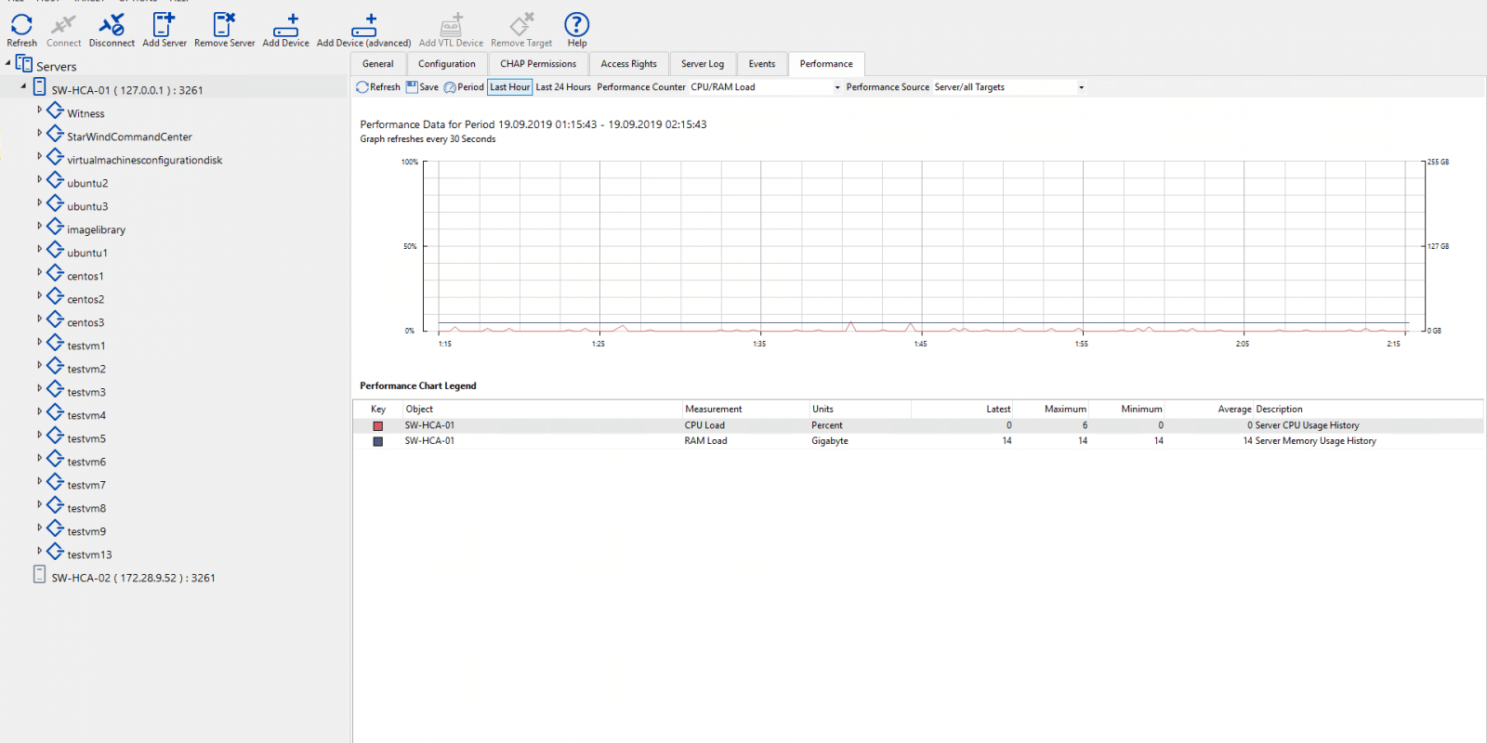Click the Add Server icon

click(x=164, y=24)
